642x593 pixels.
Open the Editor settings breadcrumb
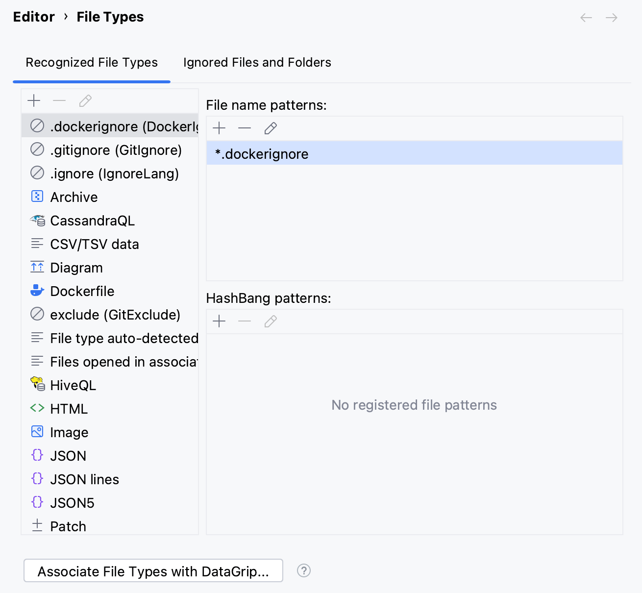click(x=34, y=16)
